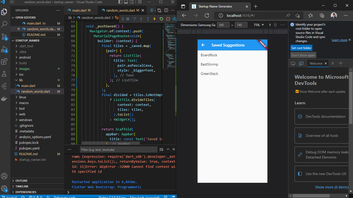Open the Docker whale icon
The height and width of the screenshot is (198, 353).
tap(4, 99)
